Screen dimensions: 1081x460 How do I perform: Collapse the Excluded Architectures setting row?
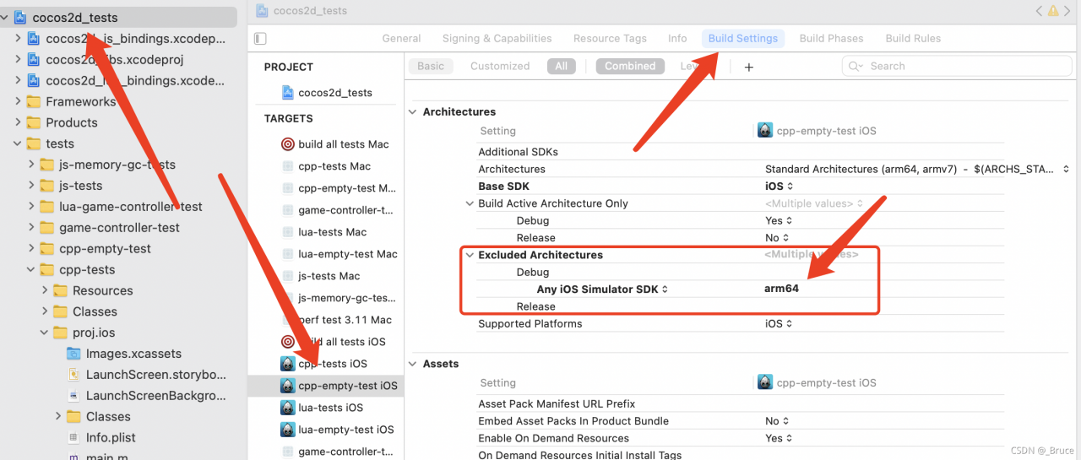point(470,255)
